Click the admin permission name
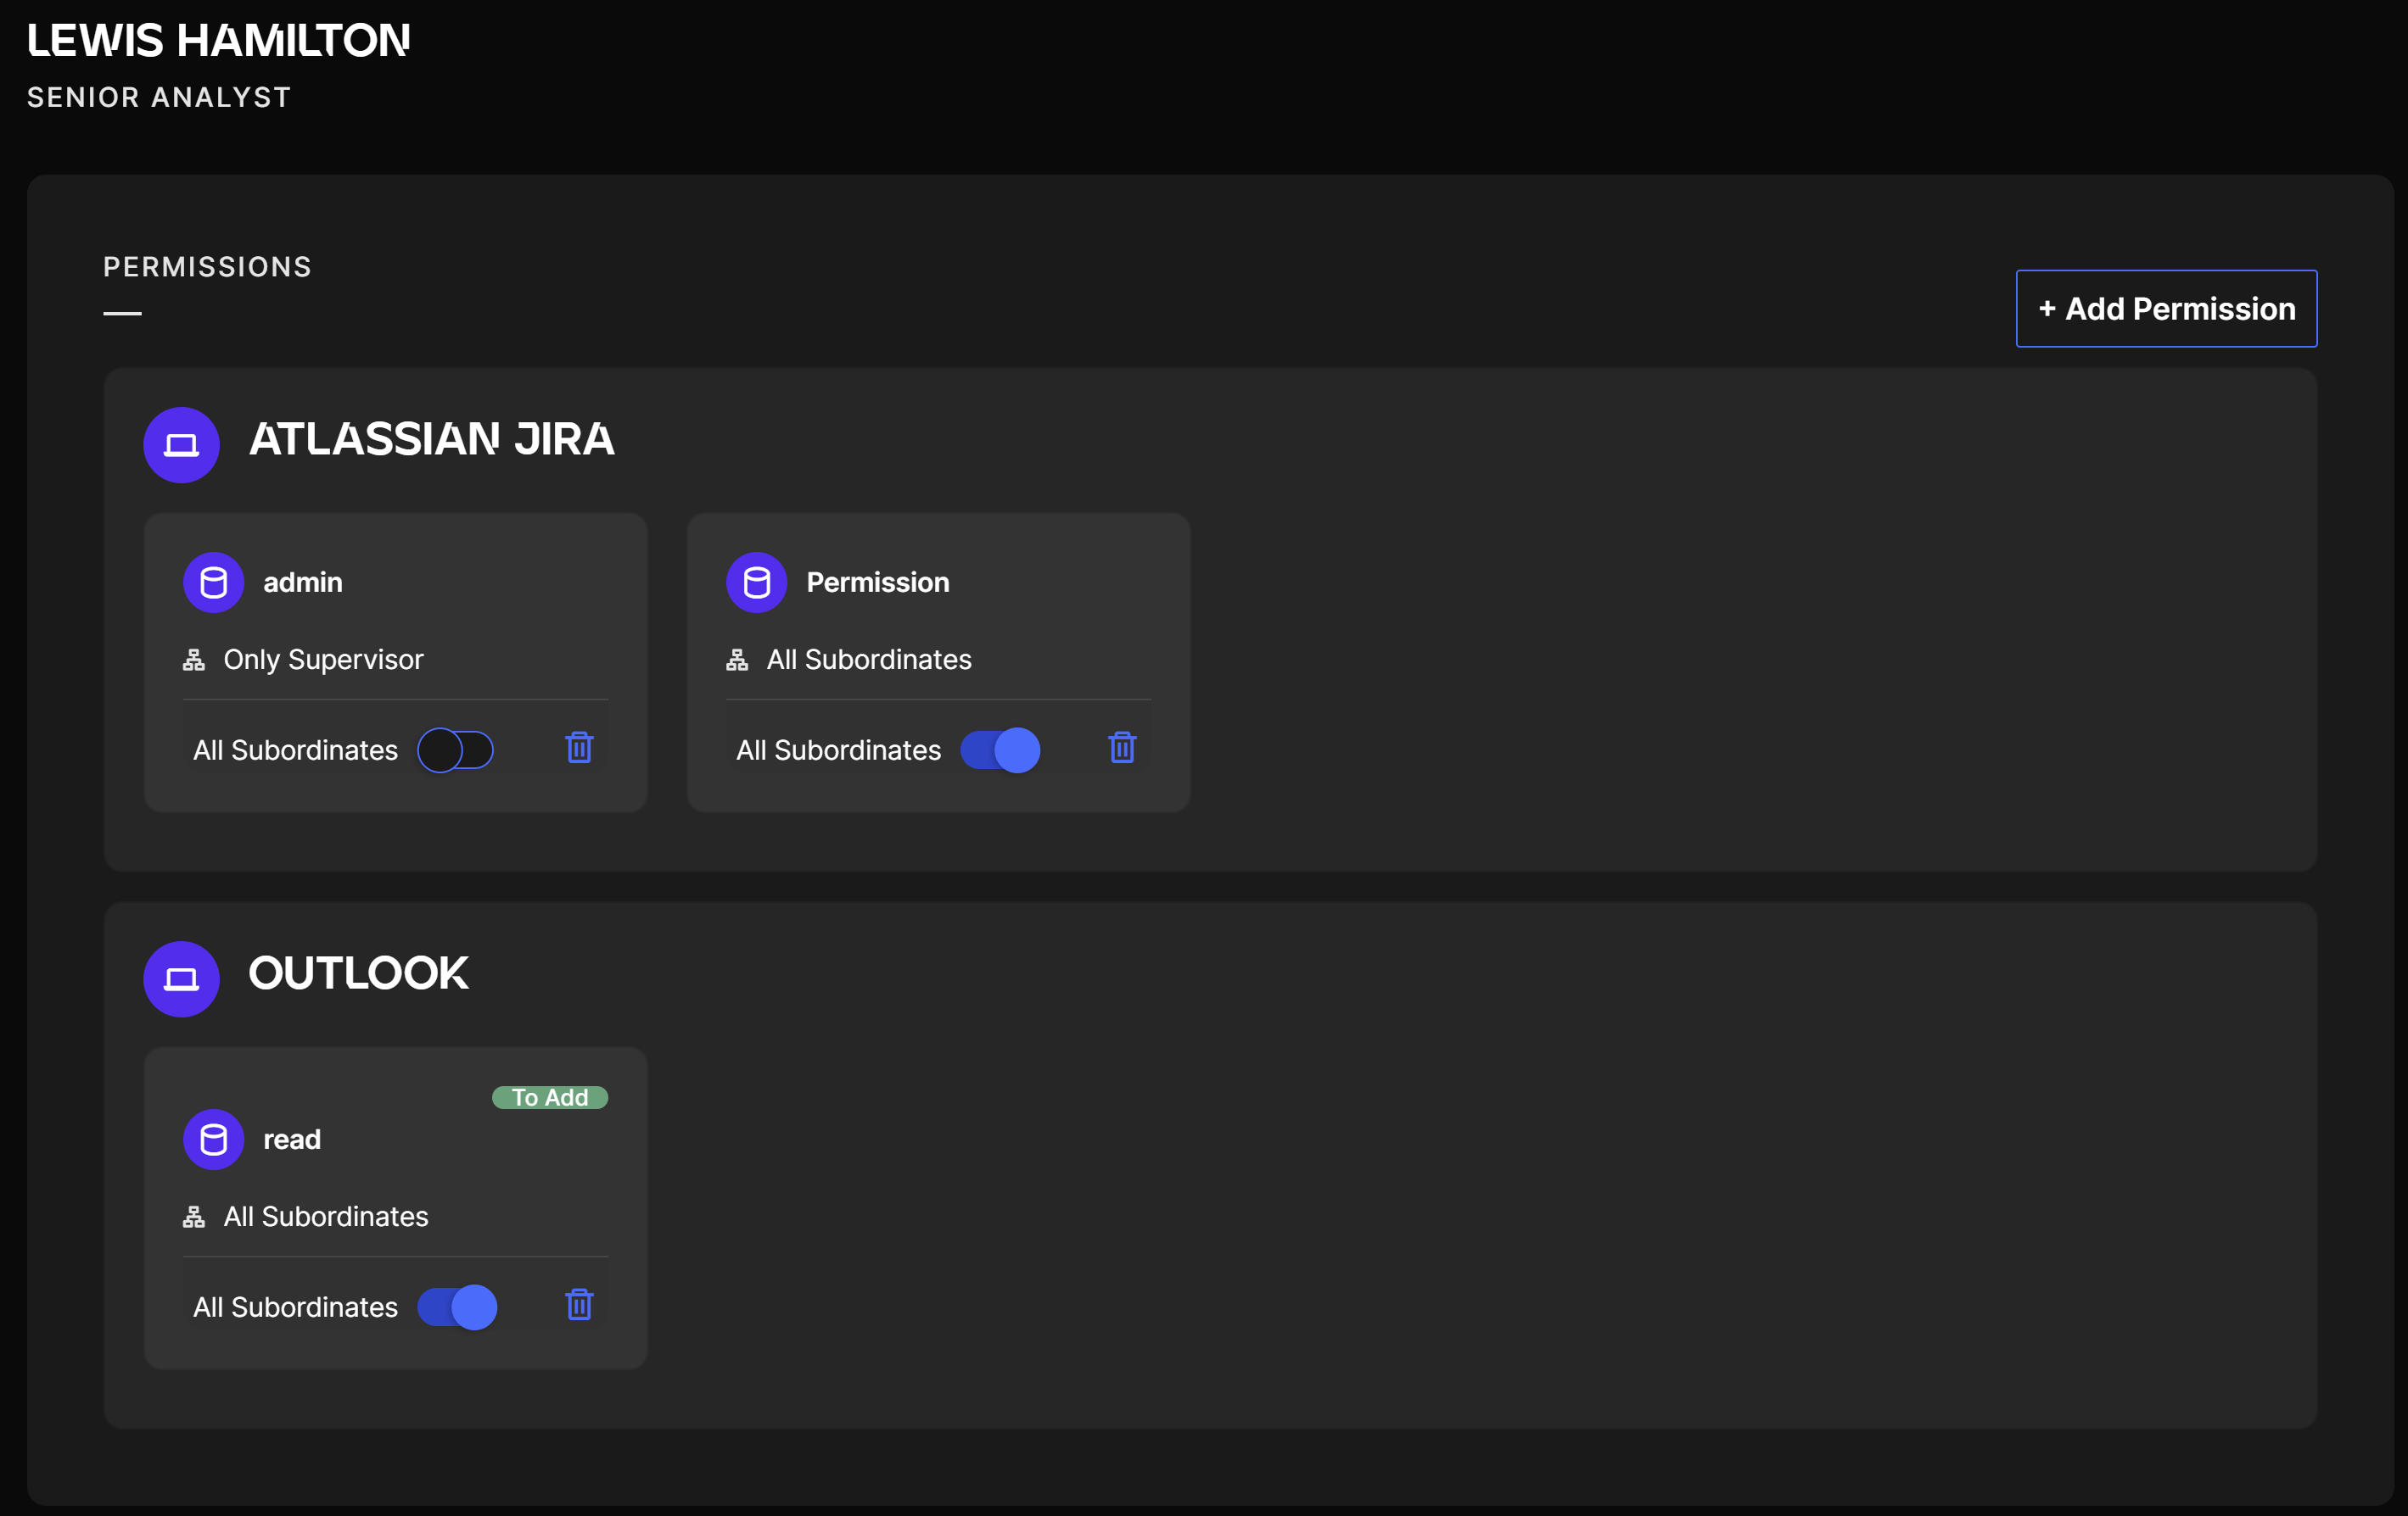Screen dimensions: 2408x1516 pos(302,582)
